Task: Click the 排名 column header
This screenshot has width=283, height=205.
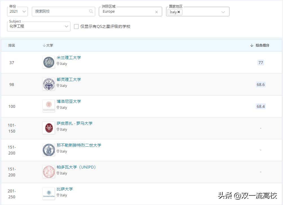Action: click(12, 45)
